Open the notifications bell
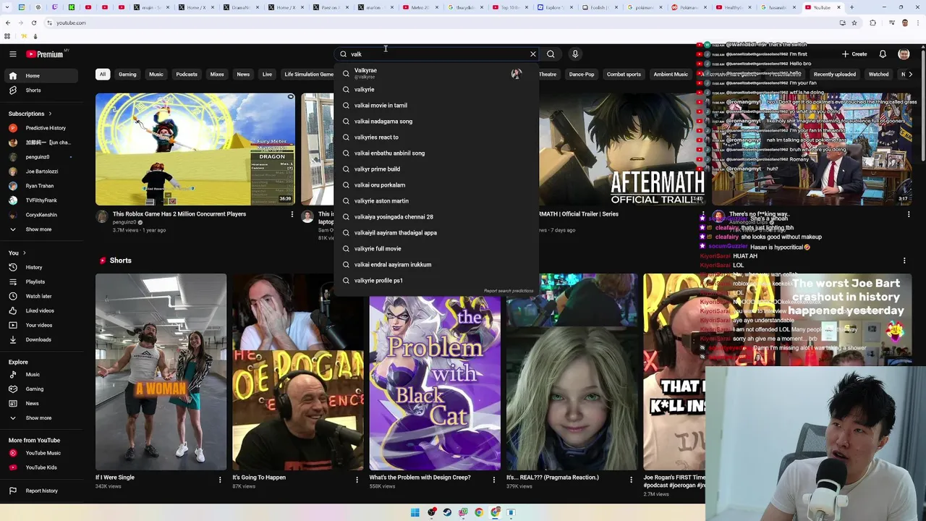This screenshot has height=521, width=926. click(883, 54)
